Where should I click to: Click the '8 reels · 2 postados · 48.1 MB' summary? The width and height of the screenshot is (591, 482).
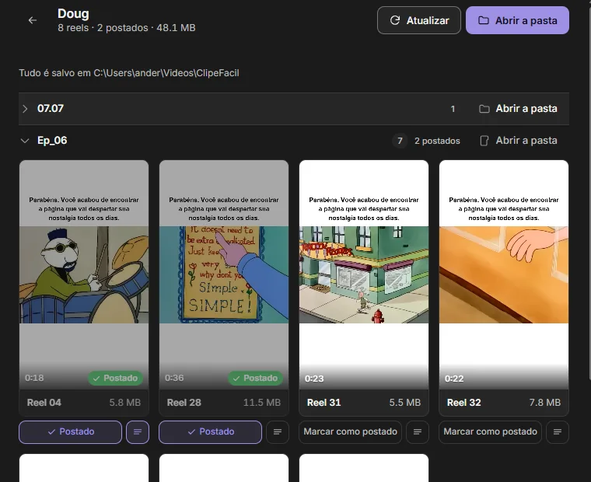(x=126, y=28)
